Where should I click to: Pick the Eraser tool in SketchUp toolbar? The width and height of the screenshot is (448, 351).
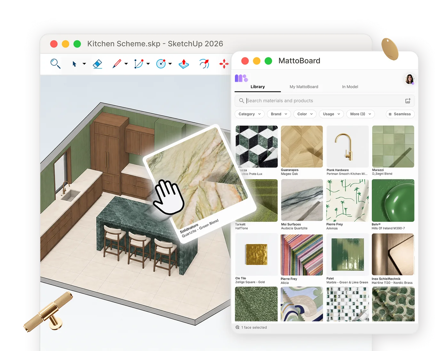coord(98,64)
